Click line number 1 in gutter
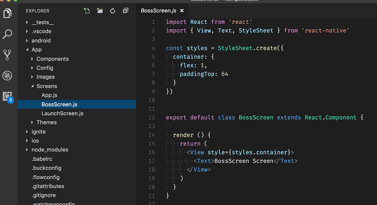377x205 pixels. coord(153,22)
